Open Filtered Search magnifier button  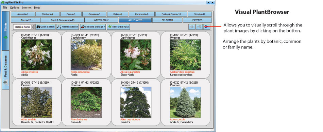coord(67,27)
